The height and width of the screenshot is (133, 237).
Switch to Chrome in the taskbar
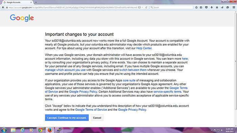[x=40, y=130]
